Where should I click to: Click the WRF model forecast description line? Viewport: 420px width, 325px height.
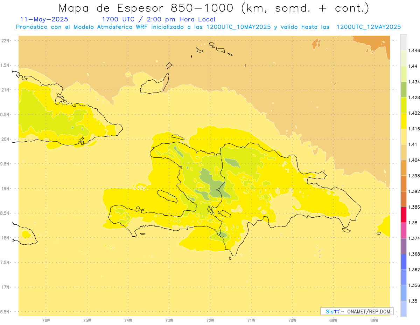pos(208,27)
